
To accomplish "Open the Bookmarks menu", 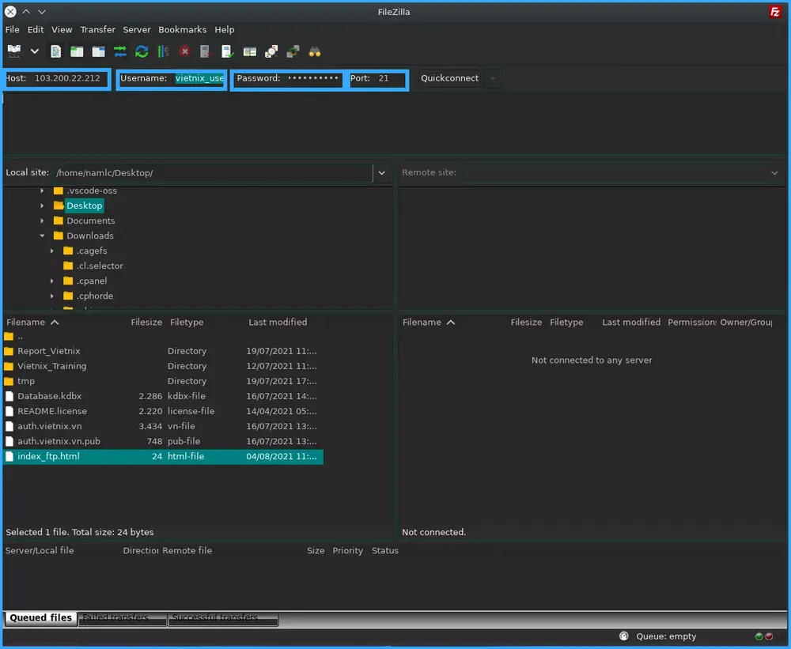I will [x=182, y=29].
